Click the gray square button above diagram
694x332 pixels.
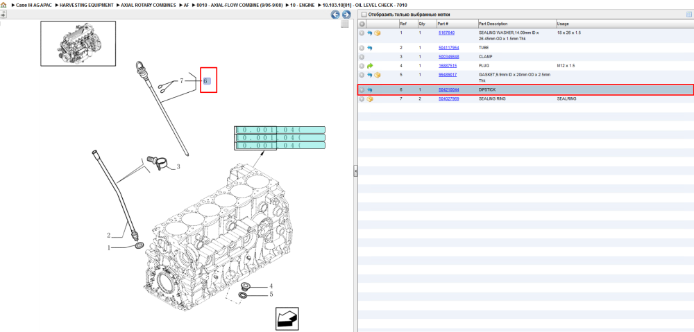pyautogui.click(x=345, y=24)
